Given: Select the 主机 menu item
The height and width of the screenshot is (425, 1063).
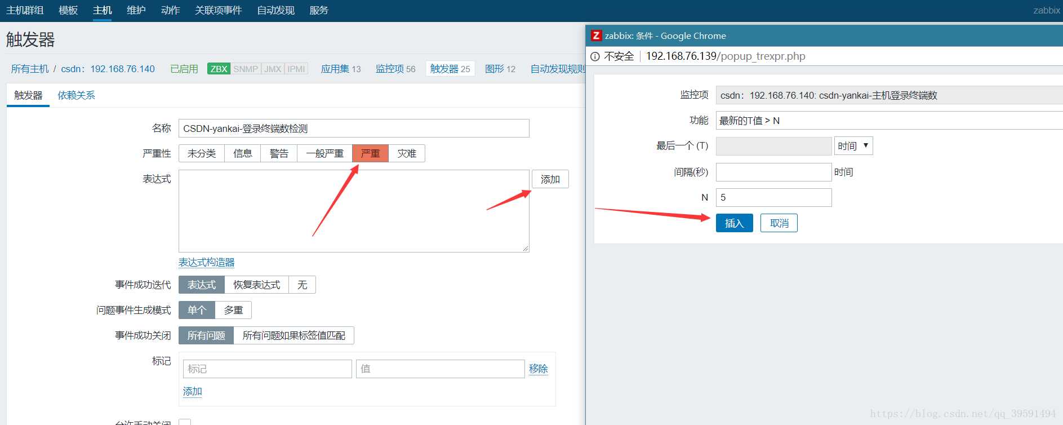Looking at the screenshot, I should [x=103, y=10].
